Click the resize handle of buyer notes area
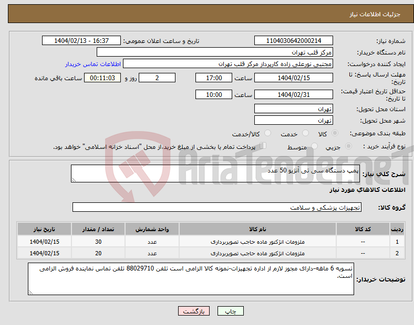 [30, 292]
